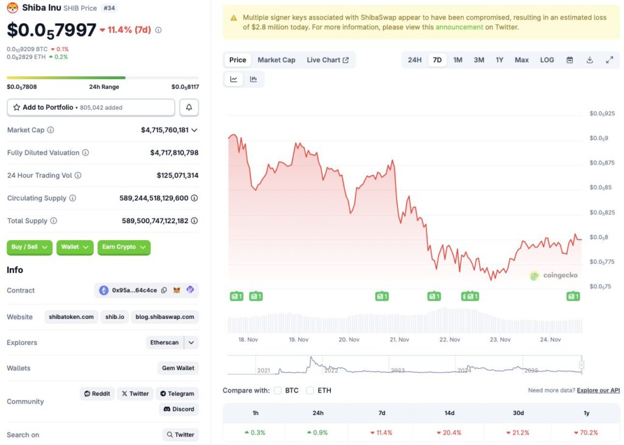
Task: Open the chart date range calendar icon
Action: tap(570, 60)
